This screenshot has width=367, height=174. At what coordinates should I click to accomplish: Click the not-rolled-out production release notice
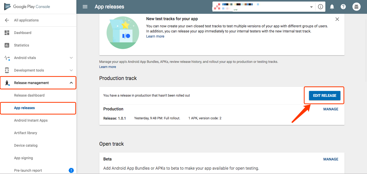(147, 95)
